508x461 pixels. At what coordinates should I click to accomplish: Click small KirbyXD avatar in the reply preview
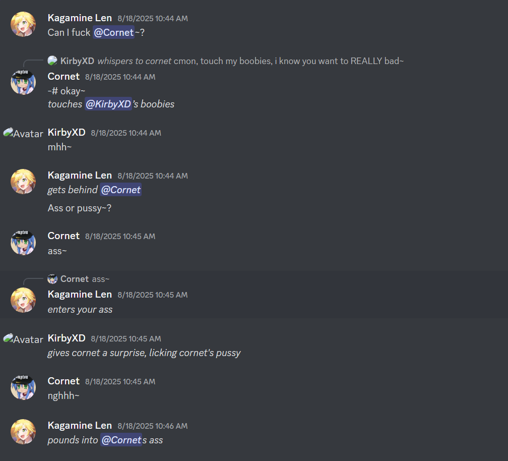52,61
